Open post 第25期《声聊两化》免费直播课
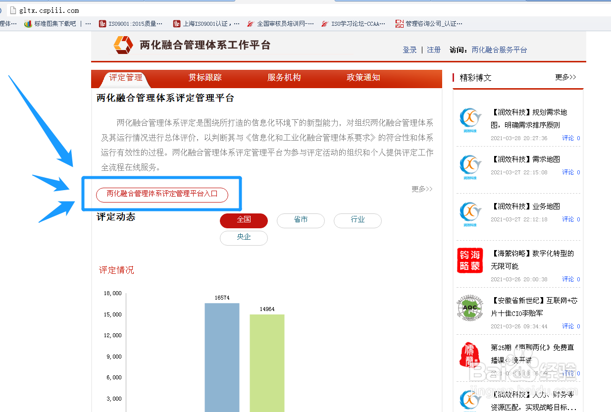Screen dimensions: 611x412 (x=532, y=354)
